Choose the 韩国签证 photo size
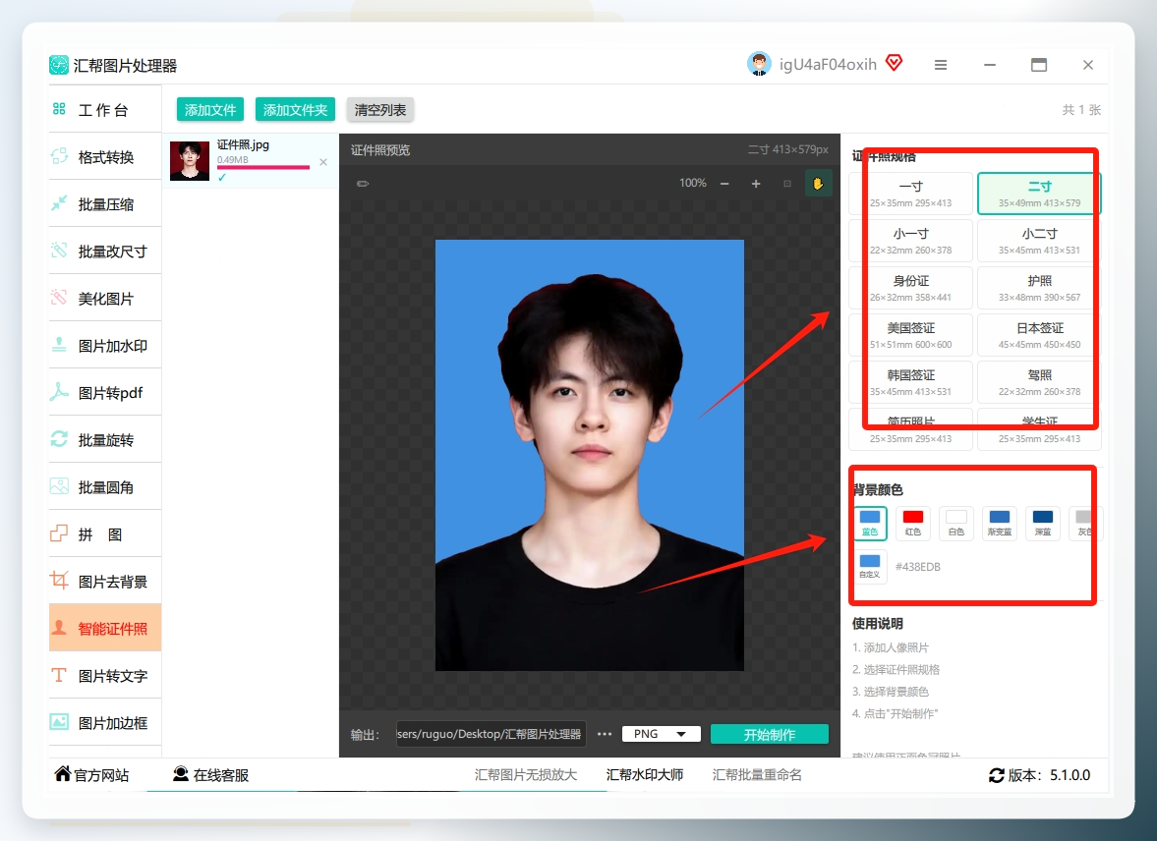Image resolution: width=1157 pixels, height=841 pixels. click(910, 382)
